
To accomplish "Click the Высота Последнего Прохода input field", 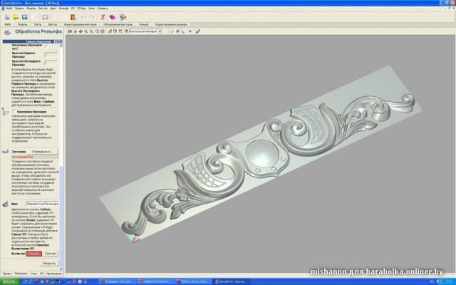I will [51, 62].
